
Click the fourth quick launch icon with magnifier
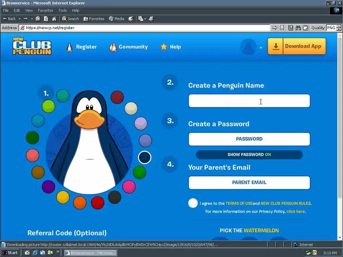(x=50, y=253)
